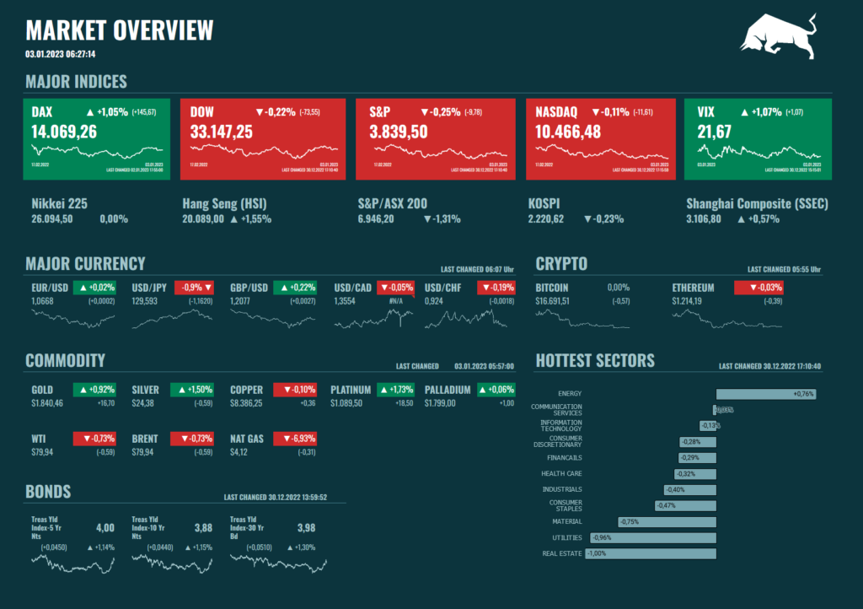Viewport: 863px width, 609px height.
Task: Click the CONSUMER DISCRETIONARY sector bar
Action: 698,442
